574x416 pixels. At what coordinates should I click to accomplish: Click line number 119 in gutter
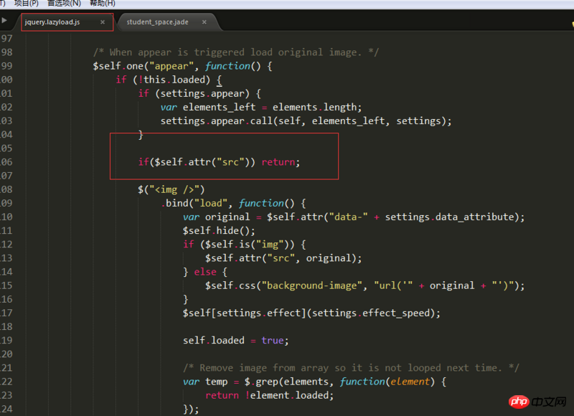click(x=6, y=340)
